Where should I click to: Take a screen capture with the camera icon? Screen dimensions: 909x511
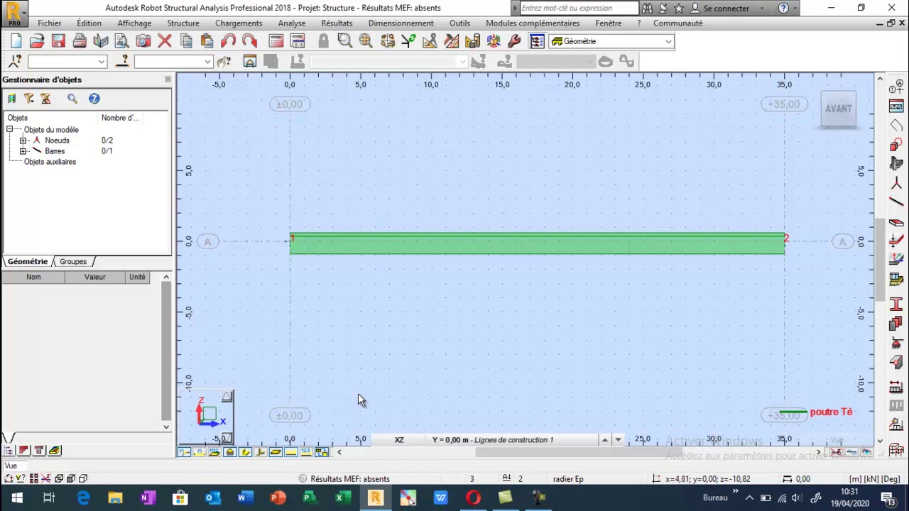(x=143, y=41)
